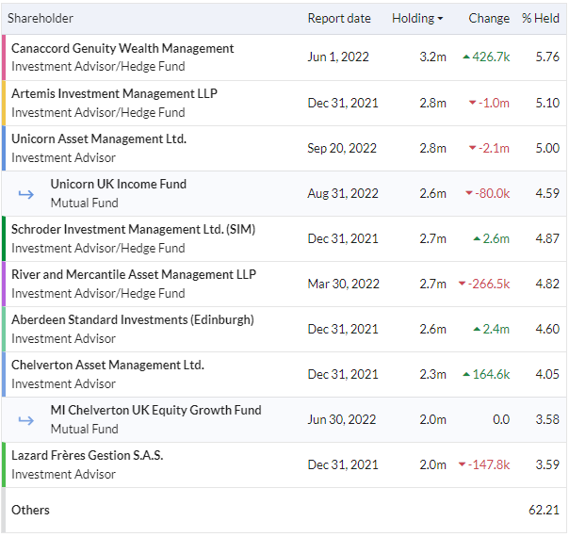The height and width of the screenshot is (537, 569).
Task: Select the 4.05 percent held value
Action: point(547,374)
